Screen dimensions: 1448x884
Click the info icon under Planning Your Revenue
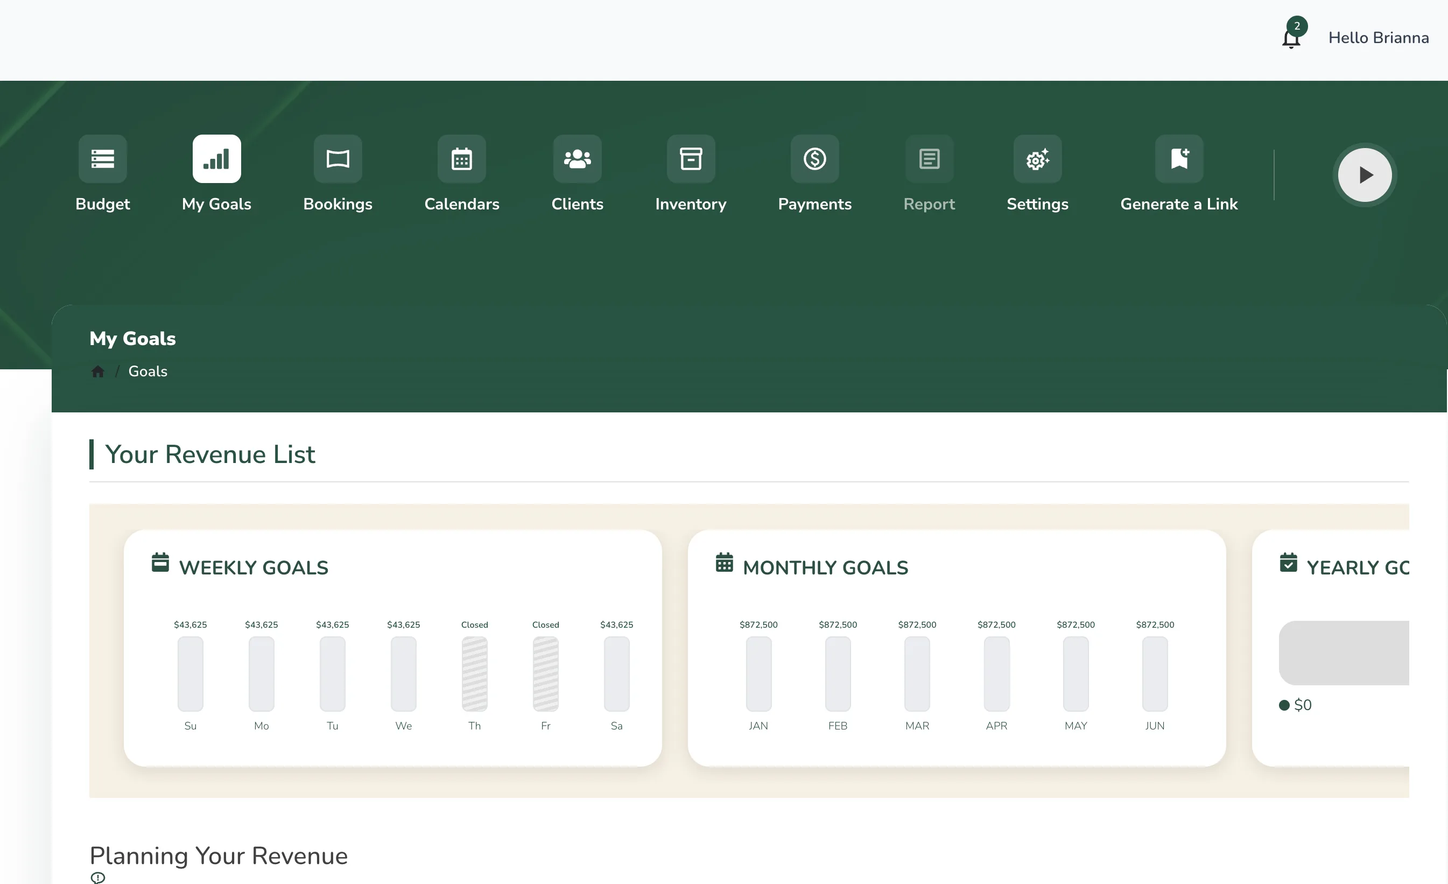97,878
